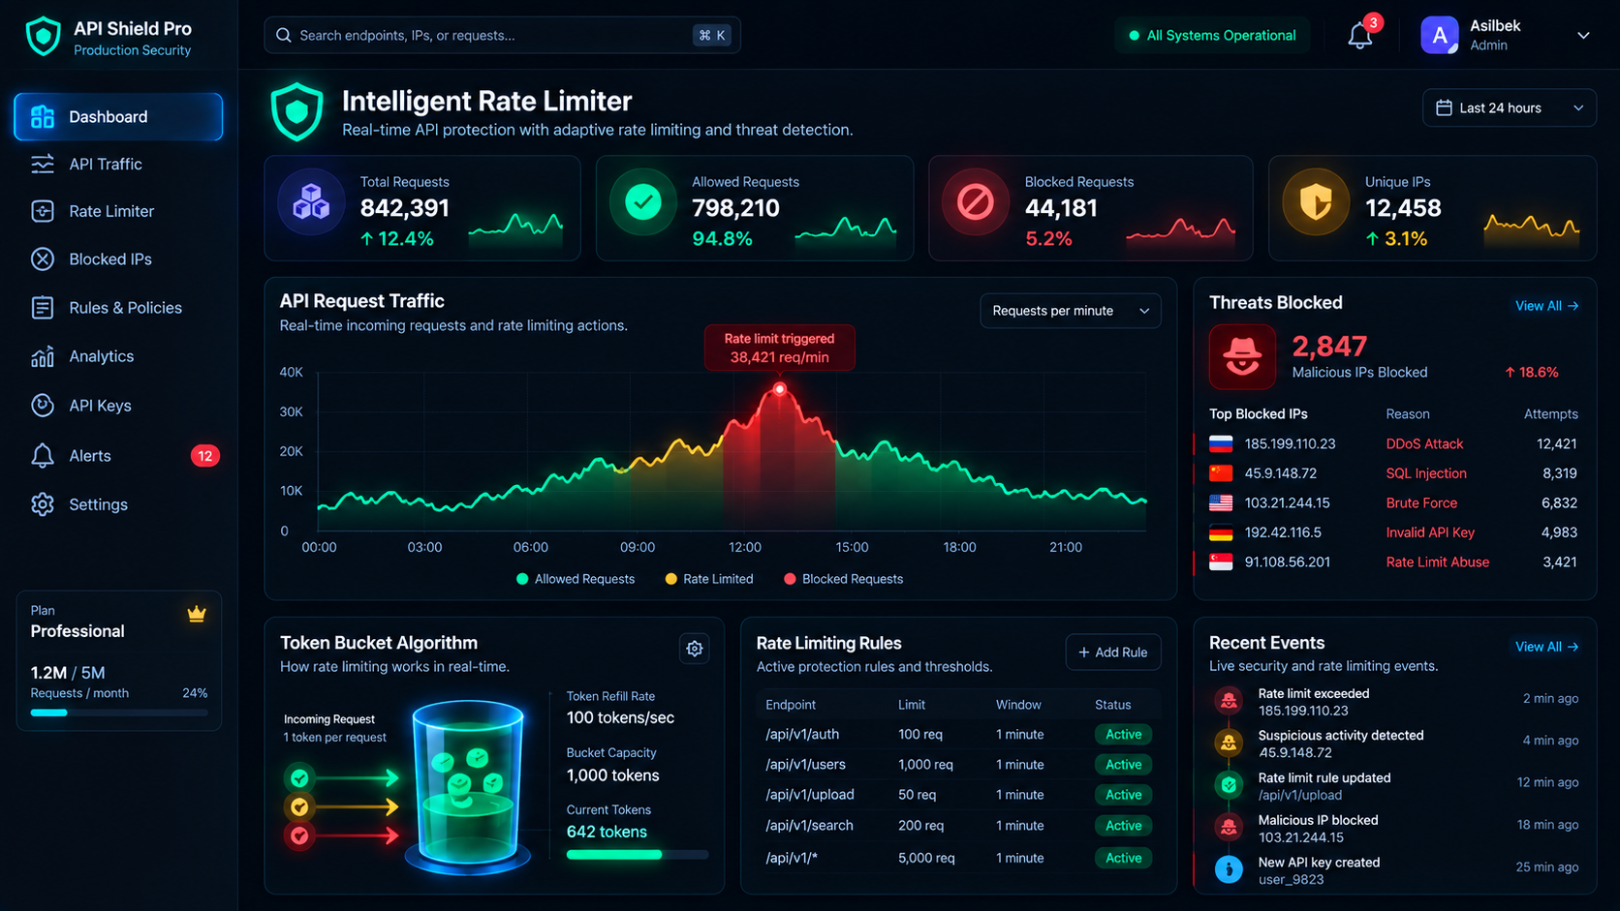This screenshot has height=911, width=1620.
Task: Click the API Shield Pro shield logo
Action: 43,37
